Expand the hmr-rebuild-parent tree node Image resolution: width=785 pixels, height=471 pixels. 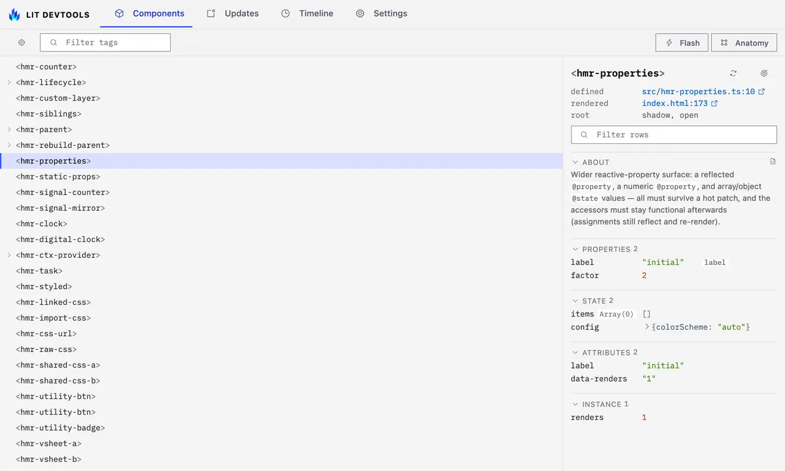pos(9,145)
